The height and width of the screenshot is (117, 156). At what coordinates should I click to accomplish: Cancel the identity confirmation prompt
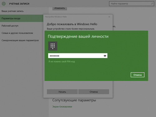click(138, 75)
